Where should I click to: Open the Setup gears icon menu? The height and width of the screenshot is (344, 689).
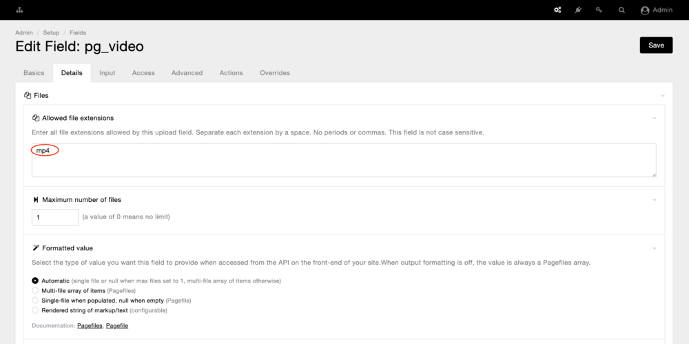pyautogui.click(x=557, y=10)
